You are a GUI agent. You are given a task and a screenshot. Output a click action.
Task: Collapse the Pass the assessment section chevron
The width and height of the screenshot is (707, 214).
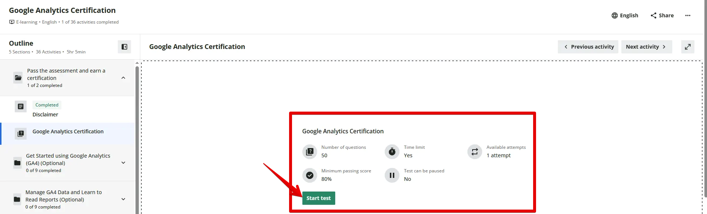123,78
